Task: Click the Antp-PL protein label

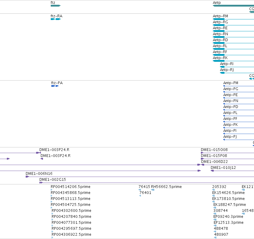Action: pyautogui.click(x=230, y=113)
